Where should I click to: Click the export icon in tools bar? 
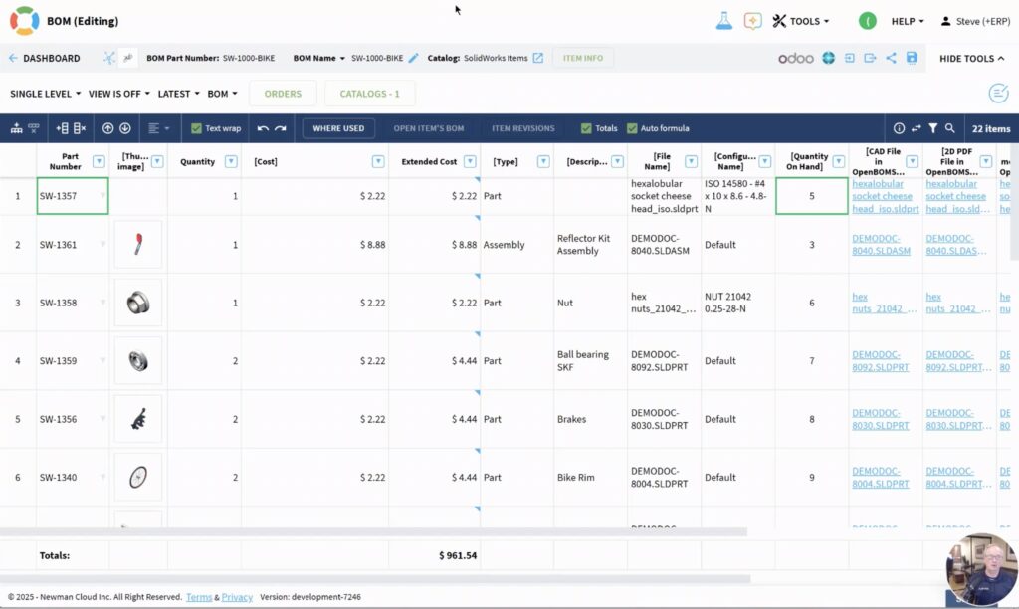coord(870,58)
